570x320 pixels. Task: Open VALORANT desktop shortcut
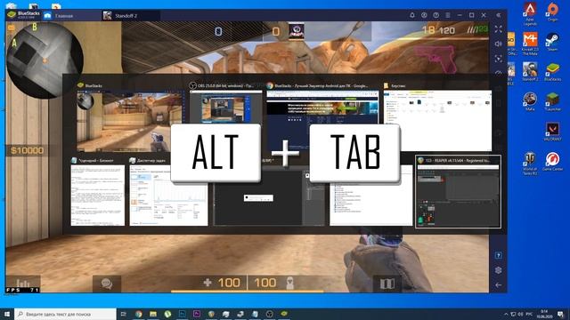(552, 132)
